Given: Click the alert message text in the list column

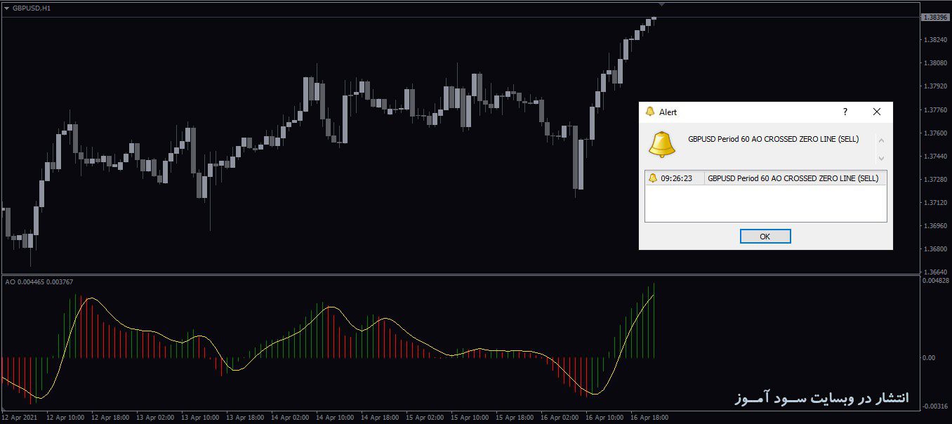Looking at the screenshot, I should [793, 178].
